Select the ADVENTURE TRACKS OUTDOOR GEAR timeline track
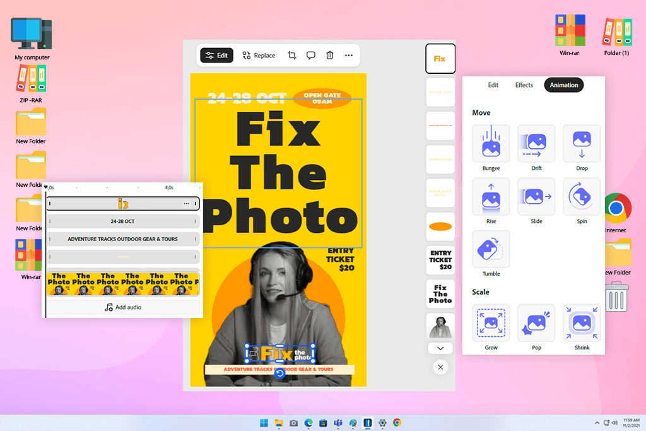The image size is (646, 431). [x=123, y=239]
